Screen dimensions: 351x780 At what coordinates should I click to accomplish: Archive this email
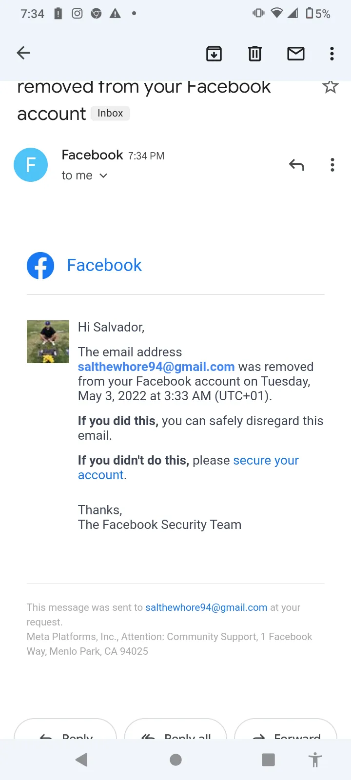tap(214, 53)
